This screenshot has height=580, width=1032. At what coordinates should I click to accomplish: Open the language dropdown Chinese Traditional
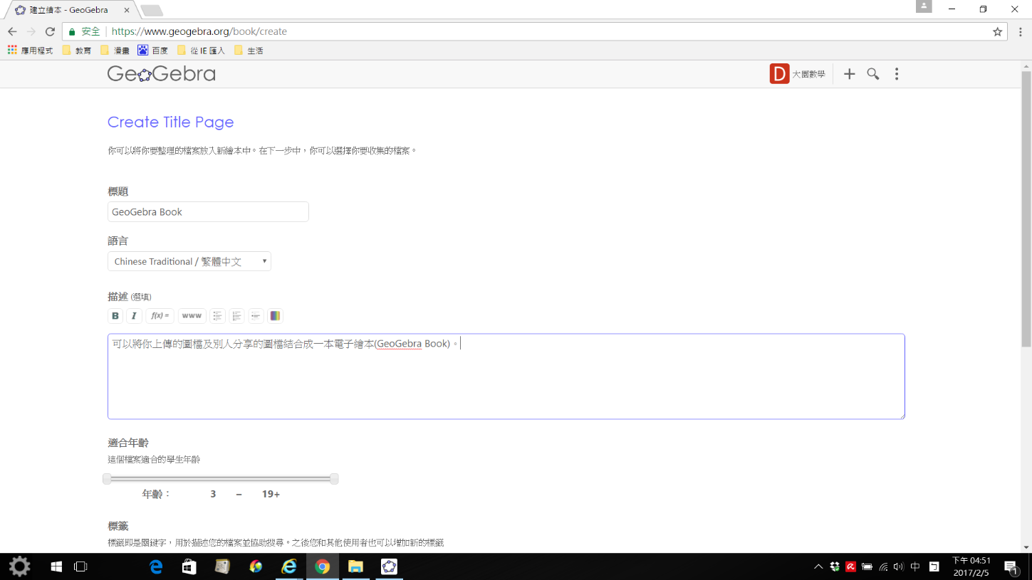point(189,261)
